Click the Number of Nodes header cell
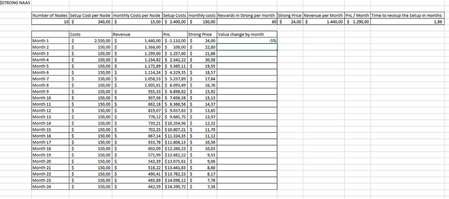 [x=50, y=15]
